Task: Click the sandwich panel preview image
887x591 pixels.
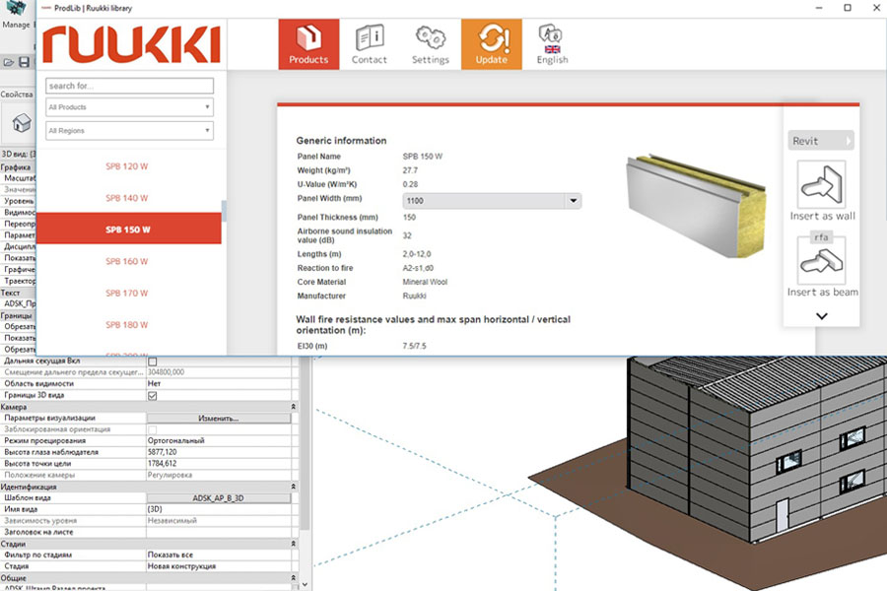Action: click(697, 205)
